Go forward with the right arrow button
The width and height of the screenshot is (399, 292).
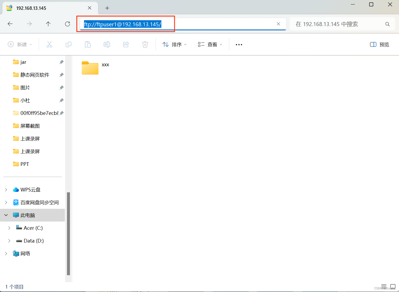[29, 24]
